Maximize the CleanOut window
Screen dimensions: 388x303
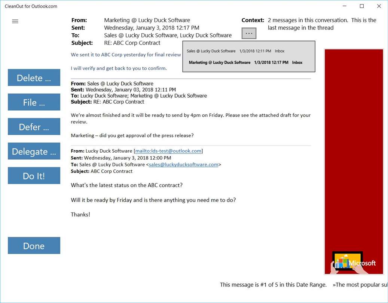[x=362, y=6]
